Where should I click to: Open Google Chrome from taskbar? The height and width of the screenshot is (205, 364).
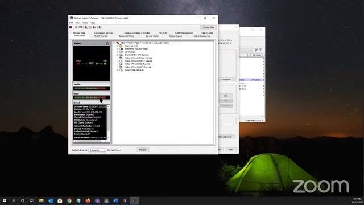pyautogui.click(x=69, y=200)
